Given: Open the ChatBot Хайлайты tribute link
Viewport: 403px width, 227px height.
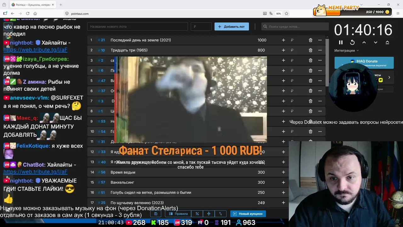Looking at the screenshot, I should [35, 172].
